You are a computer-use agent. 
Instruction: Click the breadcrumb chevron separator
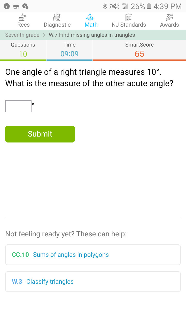click(x=44, y=35)
